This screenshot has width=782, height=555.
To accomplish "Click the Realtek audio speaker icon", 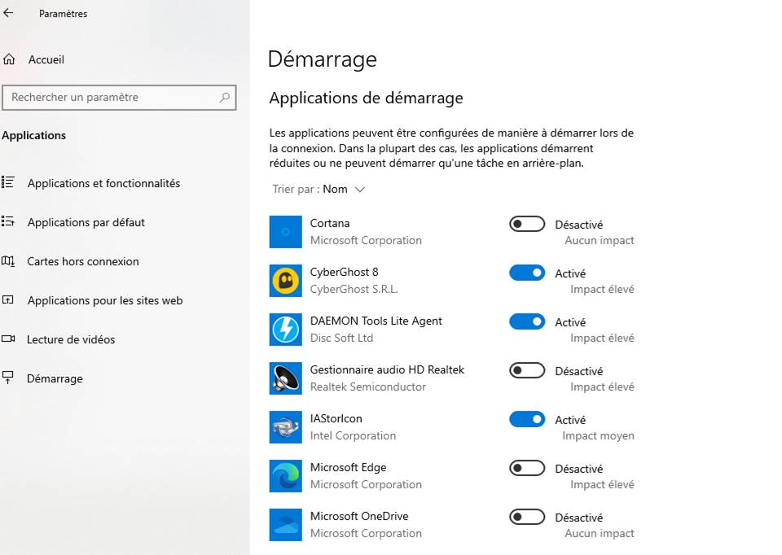I will click(x=285, y=378).
